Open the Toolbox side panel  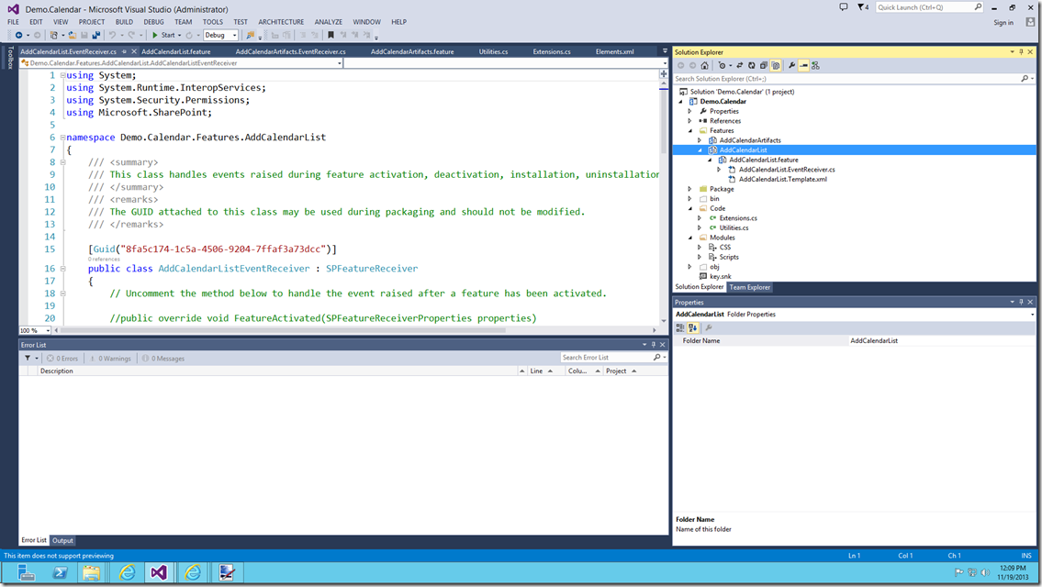click(x=10, y=58)
